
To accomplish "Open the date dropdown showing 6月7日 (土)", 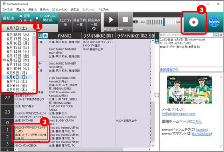I will click(x=17, y=28).
